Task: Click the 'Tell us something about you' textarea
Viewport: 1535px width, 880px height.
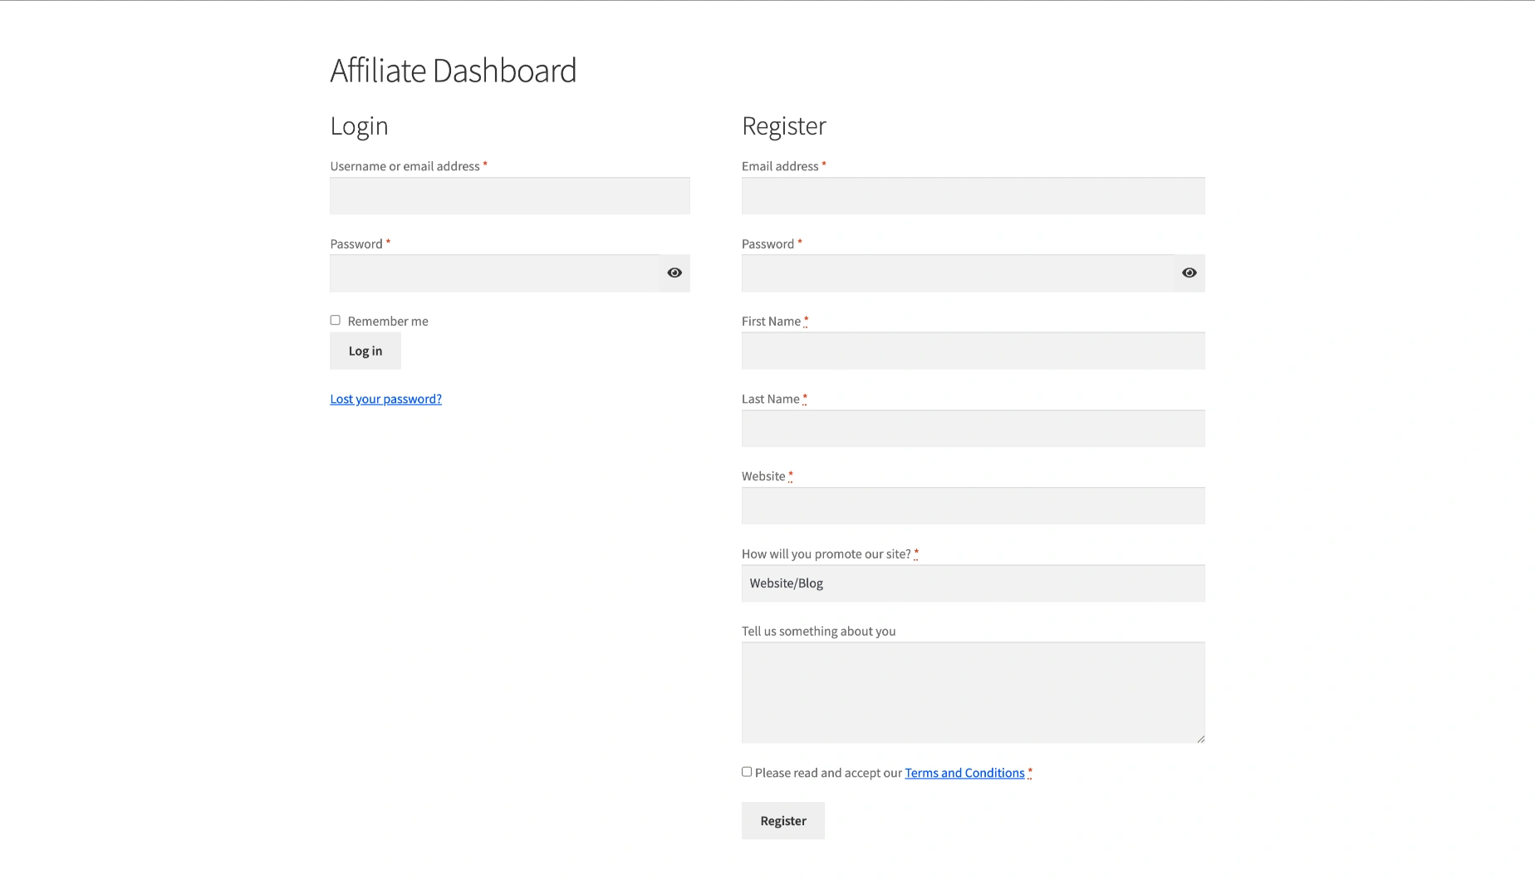Action: [973, 692]
